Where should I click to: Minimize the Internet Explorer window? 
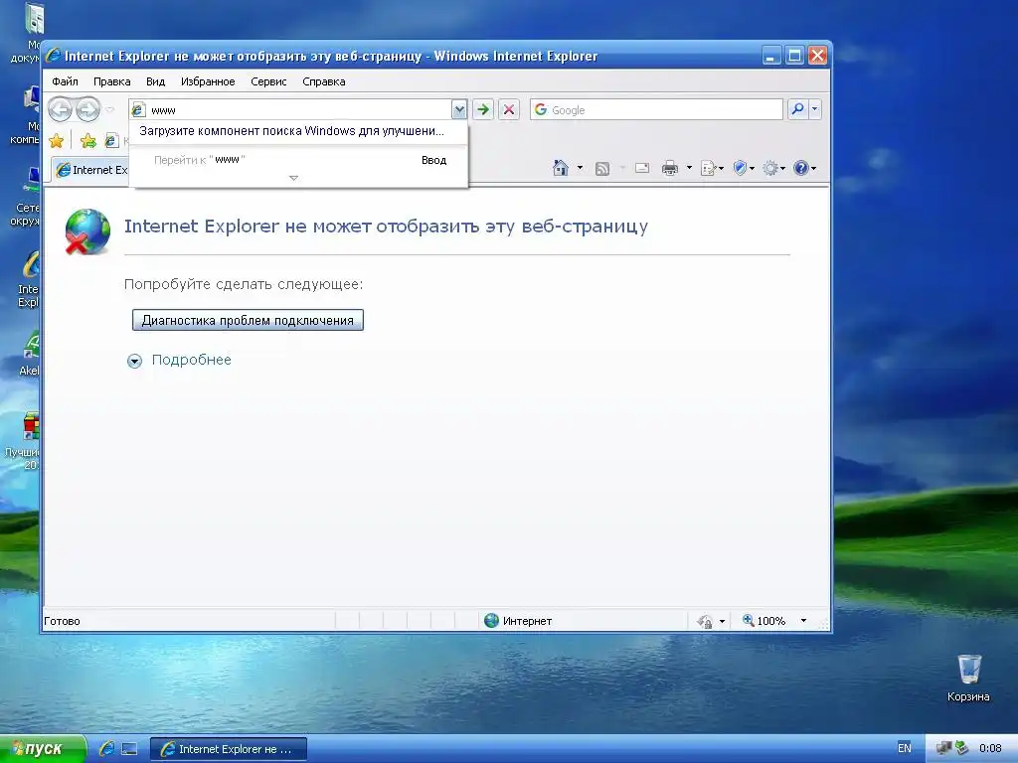[x=771, y=56]
